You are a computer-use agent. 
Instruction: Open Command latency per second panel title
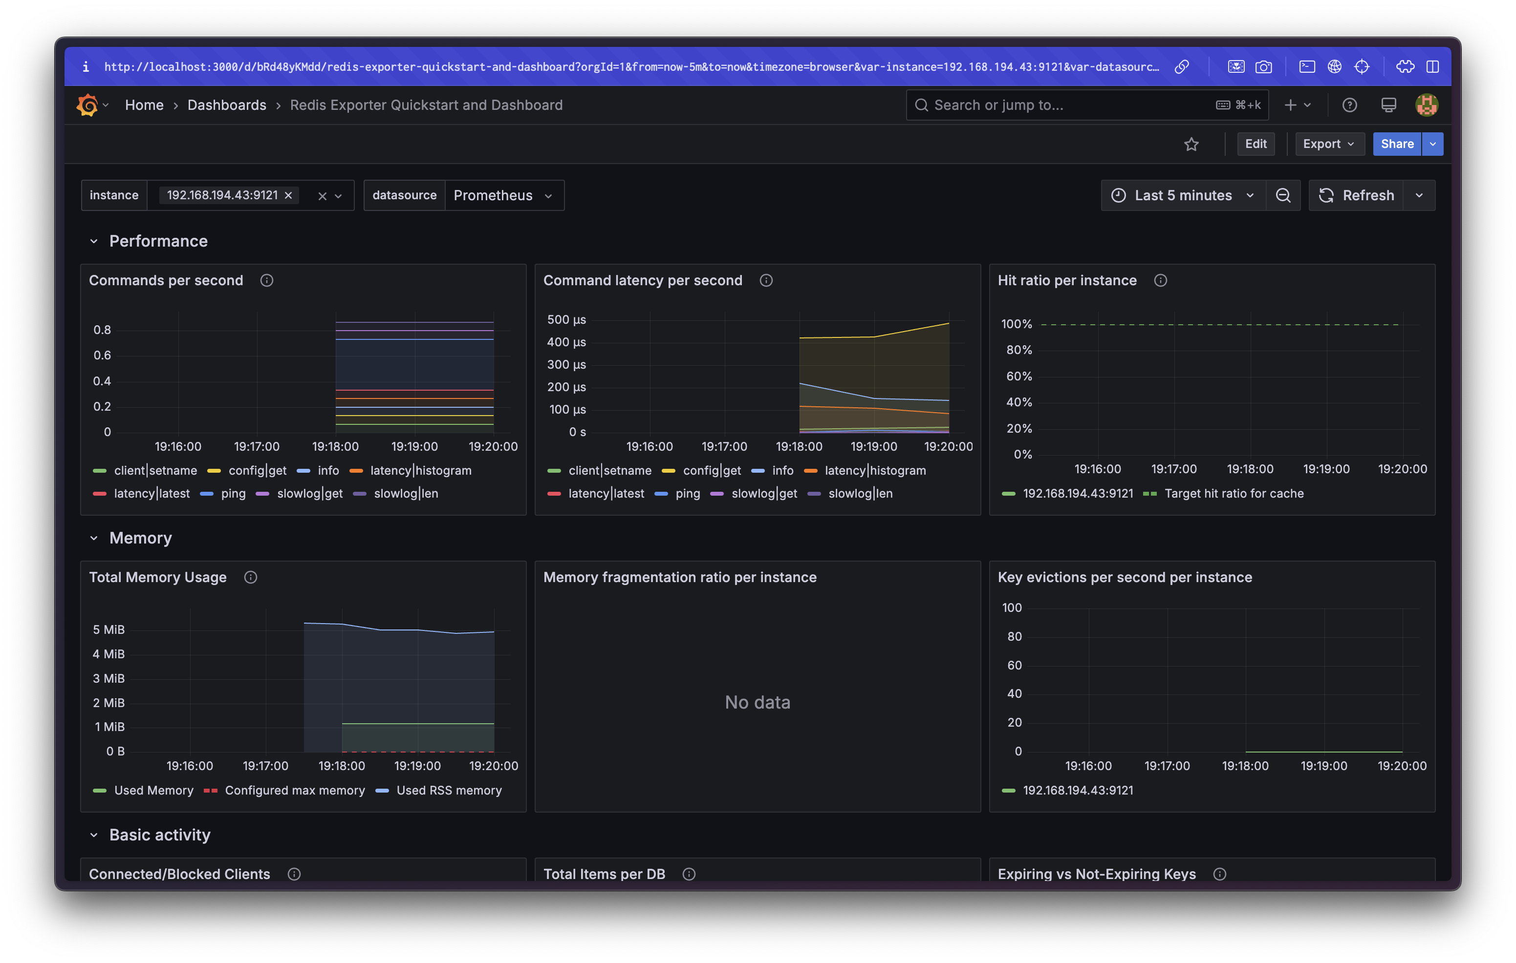click(643, 280)
